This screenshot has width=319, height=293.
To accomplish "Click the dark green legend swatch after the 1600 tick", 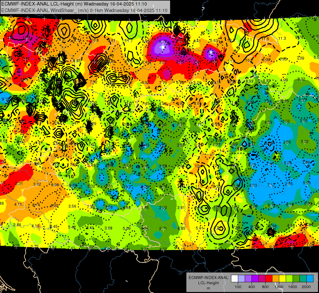I will (296, 279).
